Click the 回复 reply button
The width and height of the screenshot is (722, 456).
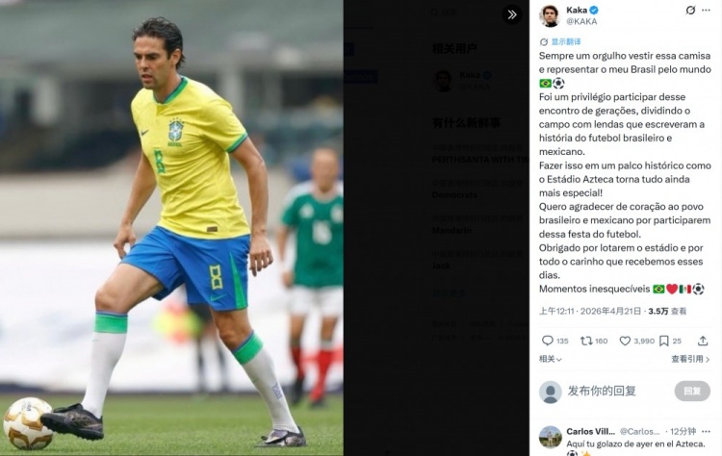coord(692,392)
